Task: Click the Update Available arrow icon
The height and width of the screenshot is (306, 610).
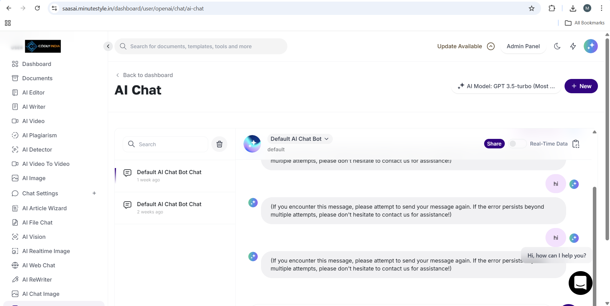Action: pyautogui.click(x=491, y=46)
